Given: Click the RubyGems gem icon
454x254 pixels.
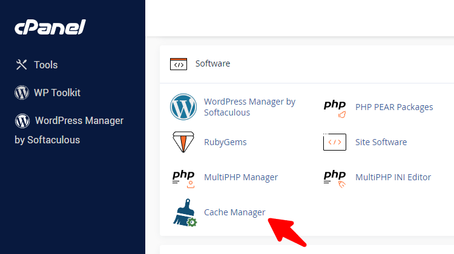Looking at the screenshot, I should pyautogui.click(x=183, y=142).
